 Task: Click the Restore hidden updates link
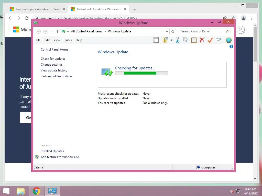point(57,76)
